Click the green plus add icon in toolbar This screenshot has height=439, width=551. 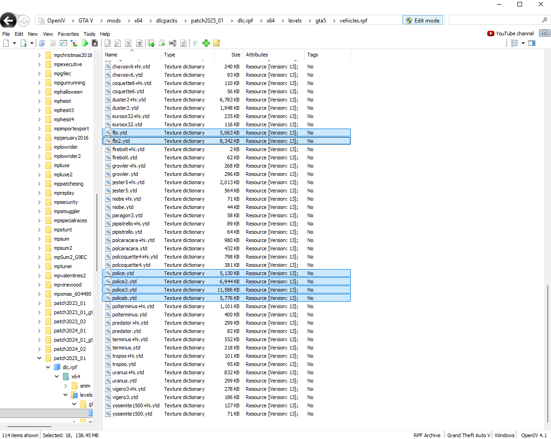point(206,43)
